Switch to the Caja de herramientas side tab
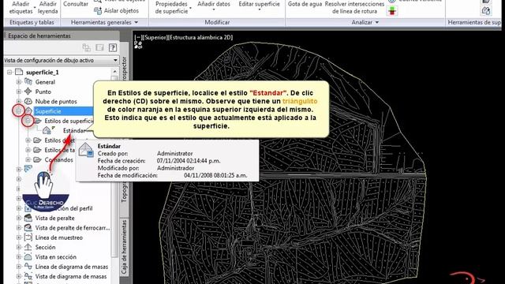The width and height of the screenshot is (505, 284). coord(125,247)
